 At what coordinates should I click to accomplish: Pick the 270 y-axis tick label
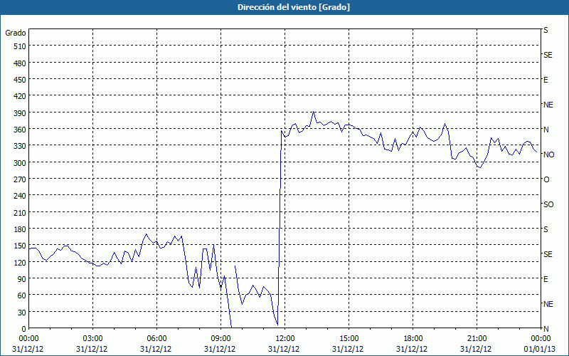coord(20,179)
